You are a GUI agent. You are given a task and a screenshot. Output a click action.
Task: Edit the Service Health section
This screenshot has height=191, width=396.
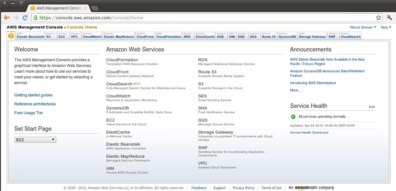pyautogui.click(x=372, y=107)
